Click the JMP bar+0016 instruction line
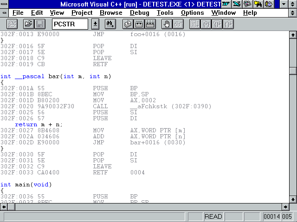This screenshot has height=222, width=297. click(93, 142)
